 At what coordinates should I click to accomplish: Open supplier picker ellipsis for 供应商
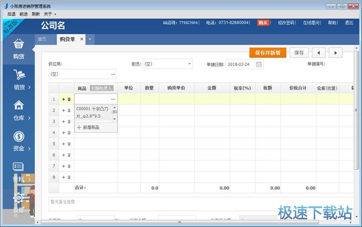coord(113,74)
